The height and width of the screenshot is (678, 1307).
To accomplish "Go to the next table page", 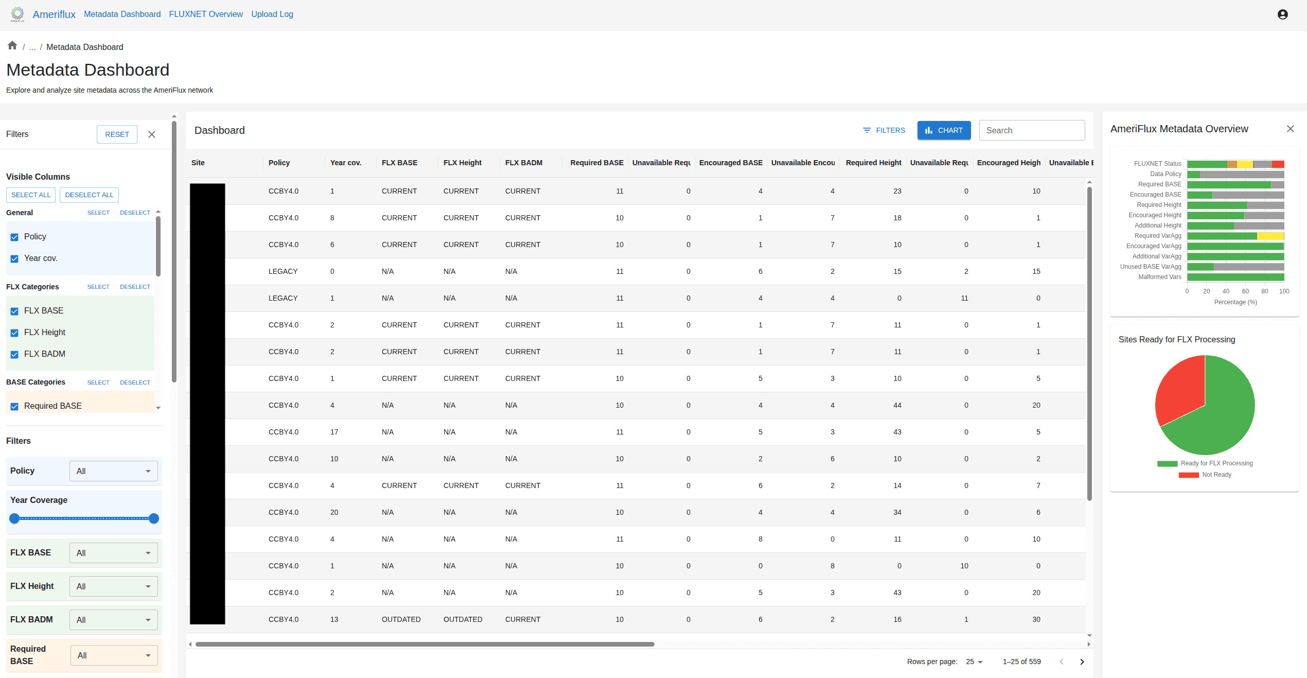I will (x=1082, y=662).
